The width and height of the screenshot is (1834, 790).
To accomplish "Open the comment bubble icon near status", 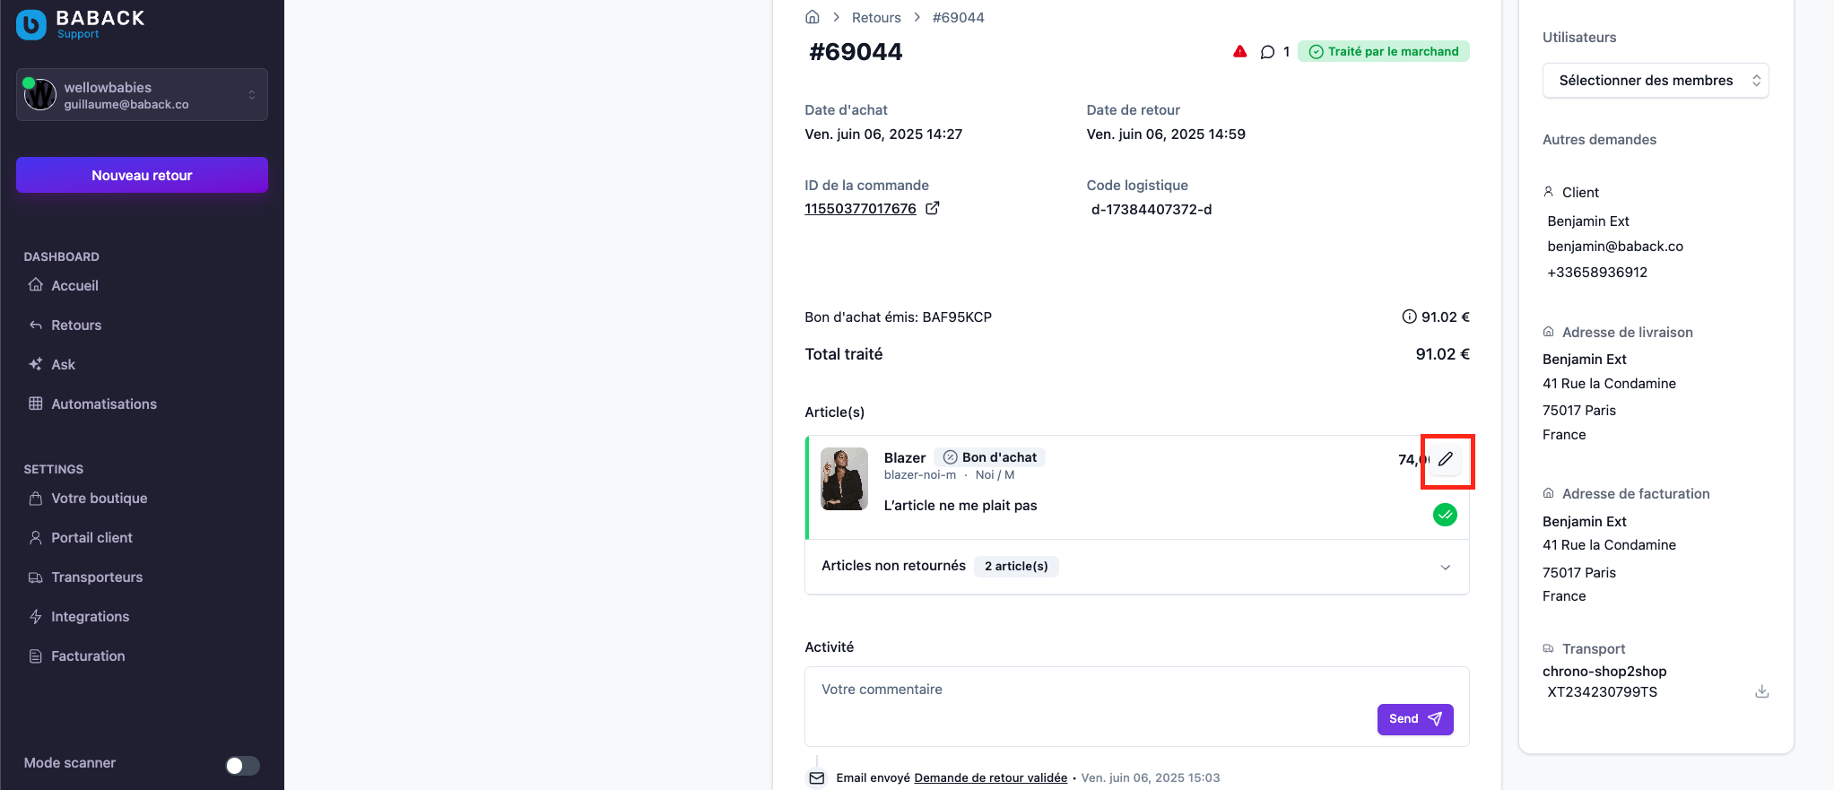I will 1267,52.
